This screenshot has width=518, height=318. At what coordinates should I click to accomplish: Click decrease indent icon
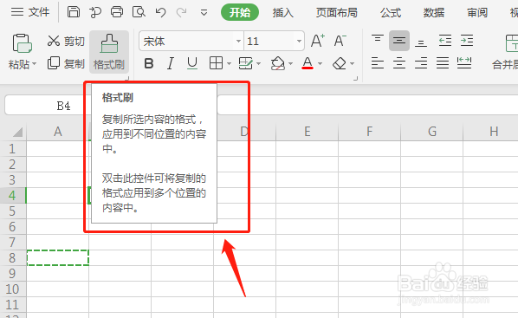(445, 41)
